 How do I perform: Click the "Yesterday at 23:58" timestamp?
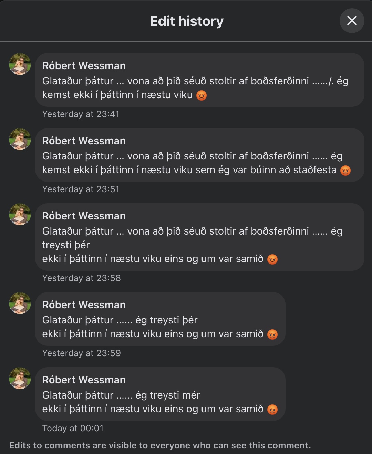[81, 278]
